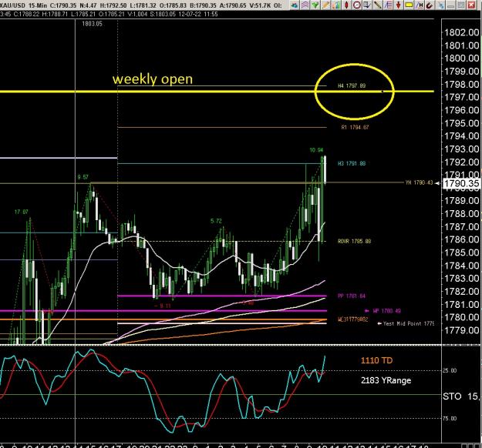Open the pink curved-lines indicator icon

tap(305, 5)
